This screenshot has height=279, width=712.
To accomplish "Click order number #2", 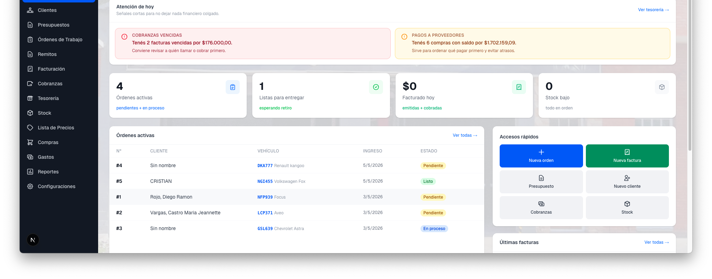I will coord(119,213).
